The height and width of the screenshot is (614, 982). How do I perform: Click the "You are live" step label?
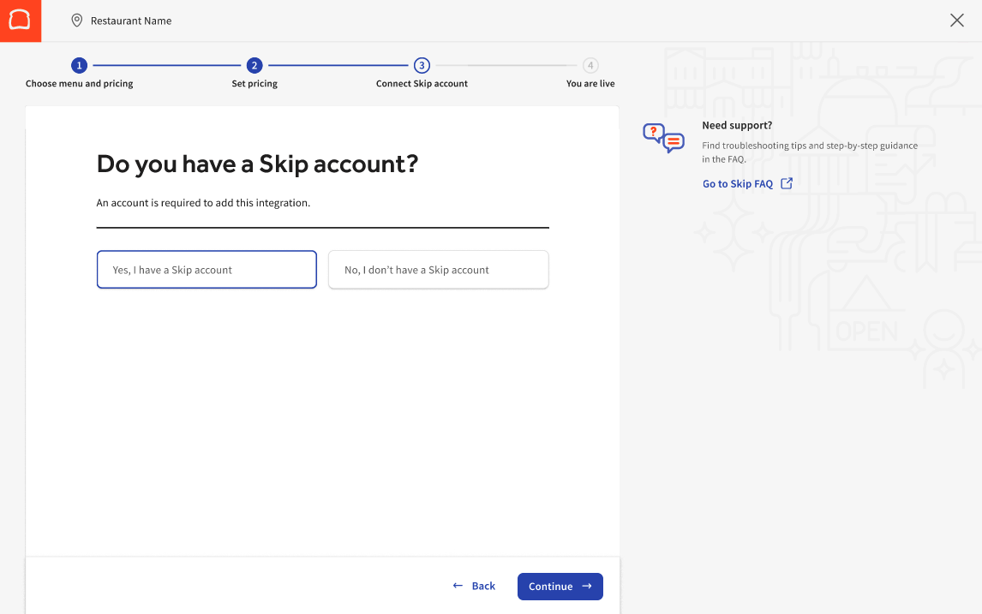pos(590,84)
